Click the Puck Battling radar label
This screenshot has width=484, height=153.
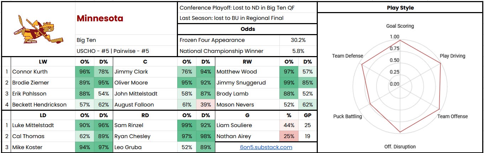coord(347,116)
